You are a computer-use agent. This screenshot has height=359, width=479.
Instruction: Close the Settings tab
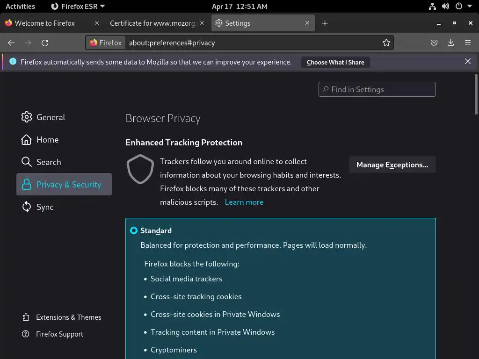307,23
